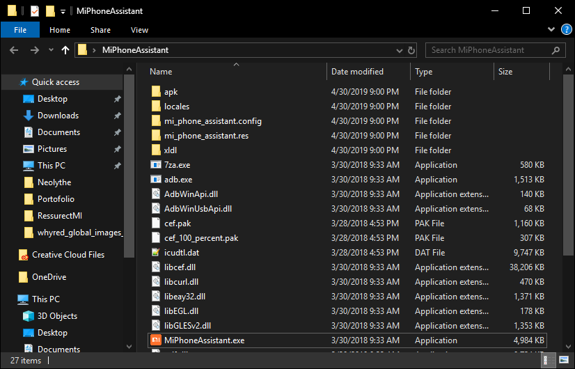Screen dimensions: 575x369
Task: Select the AdbWinUsbApi.dll file
Action: [x=191, y=209]
